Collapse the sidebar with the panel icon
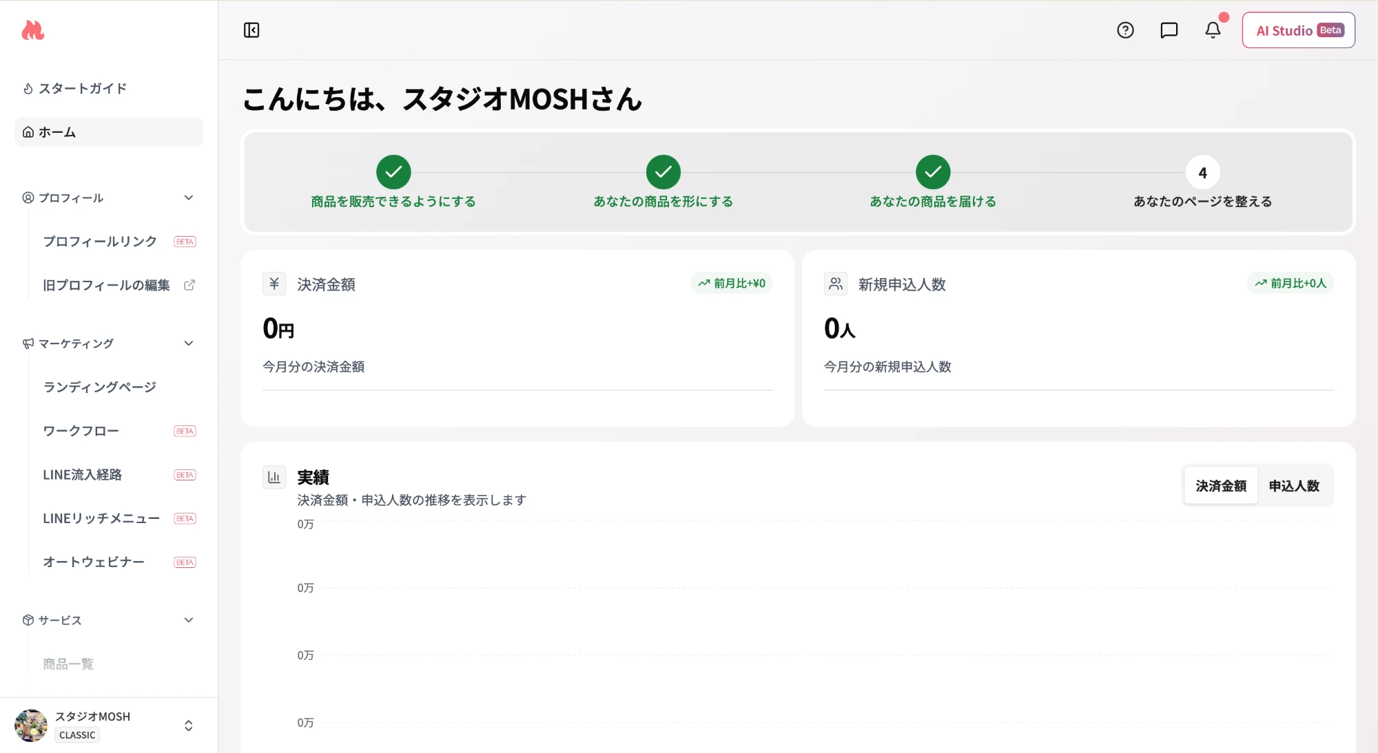Image resolution: width=1378 pixels, height=753 pixels. pos(251,30)
